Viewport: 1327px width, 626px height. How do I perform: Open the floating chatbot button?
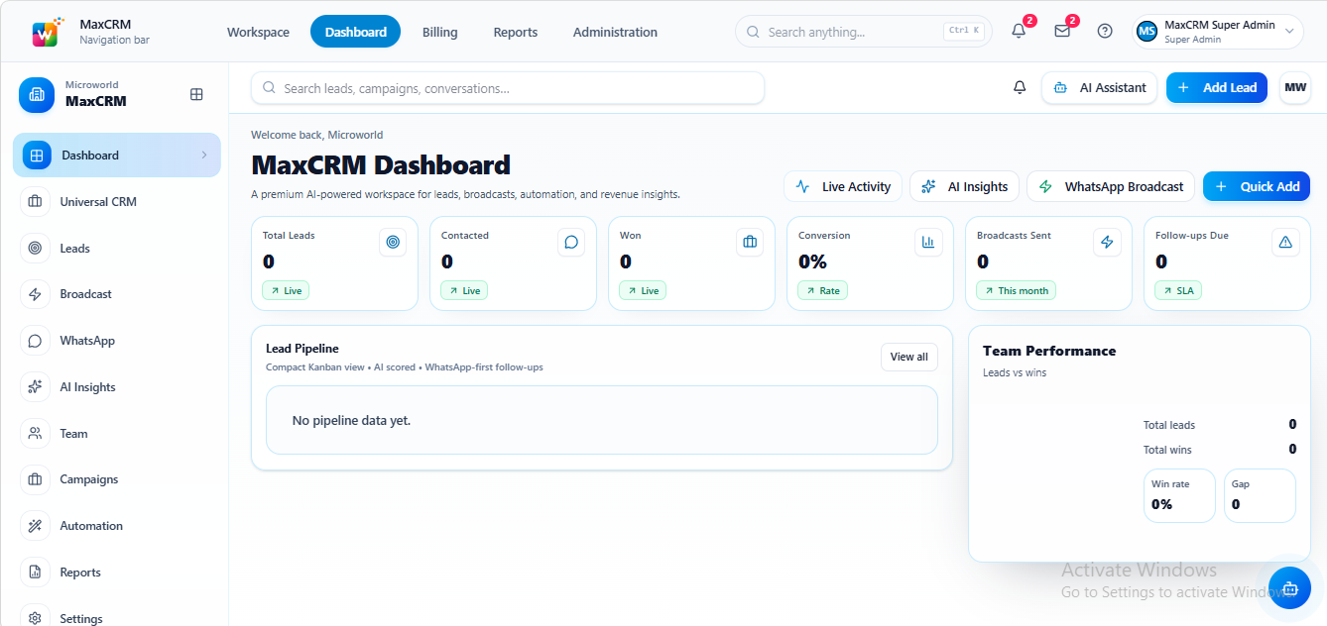click(x=1289, y=587)
